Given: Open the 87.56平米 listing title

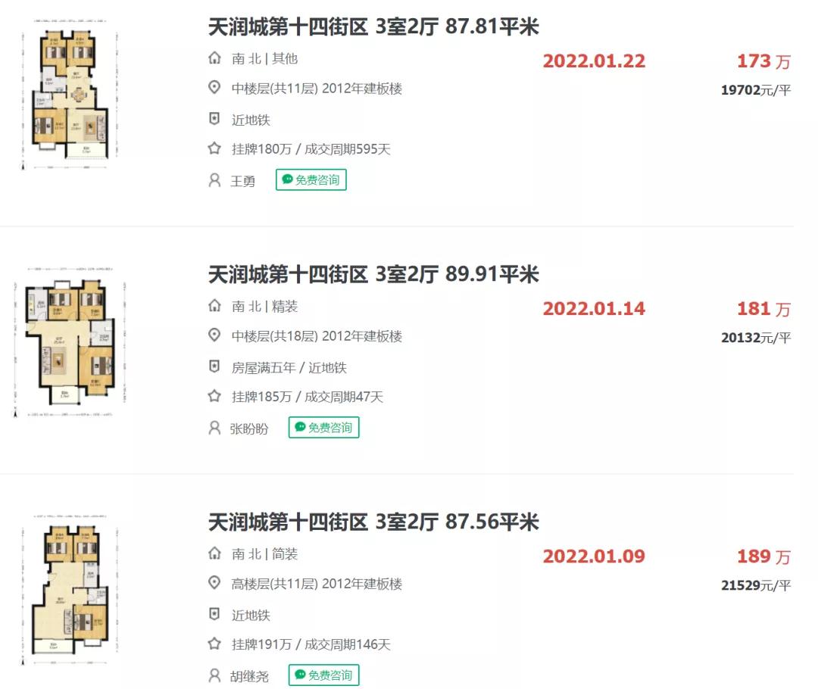Looking at the screenshot, I should coord(373,522).
